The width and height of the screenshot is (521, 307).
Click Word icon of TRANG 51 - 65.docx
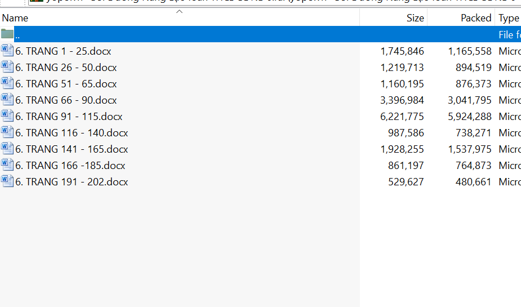pos(7,83)
